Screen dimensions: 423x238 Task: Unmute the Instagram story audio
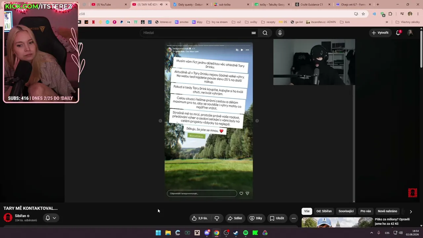click(237, 50)
